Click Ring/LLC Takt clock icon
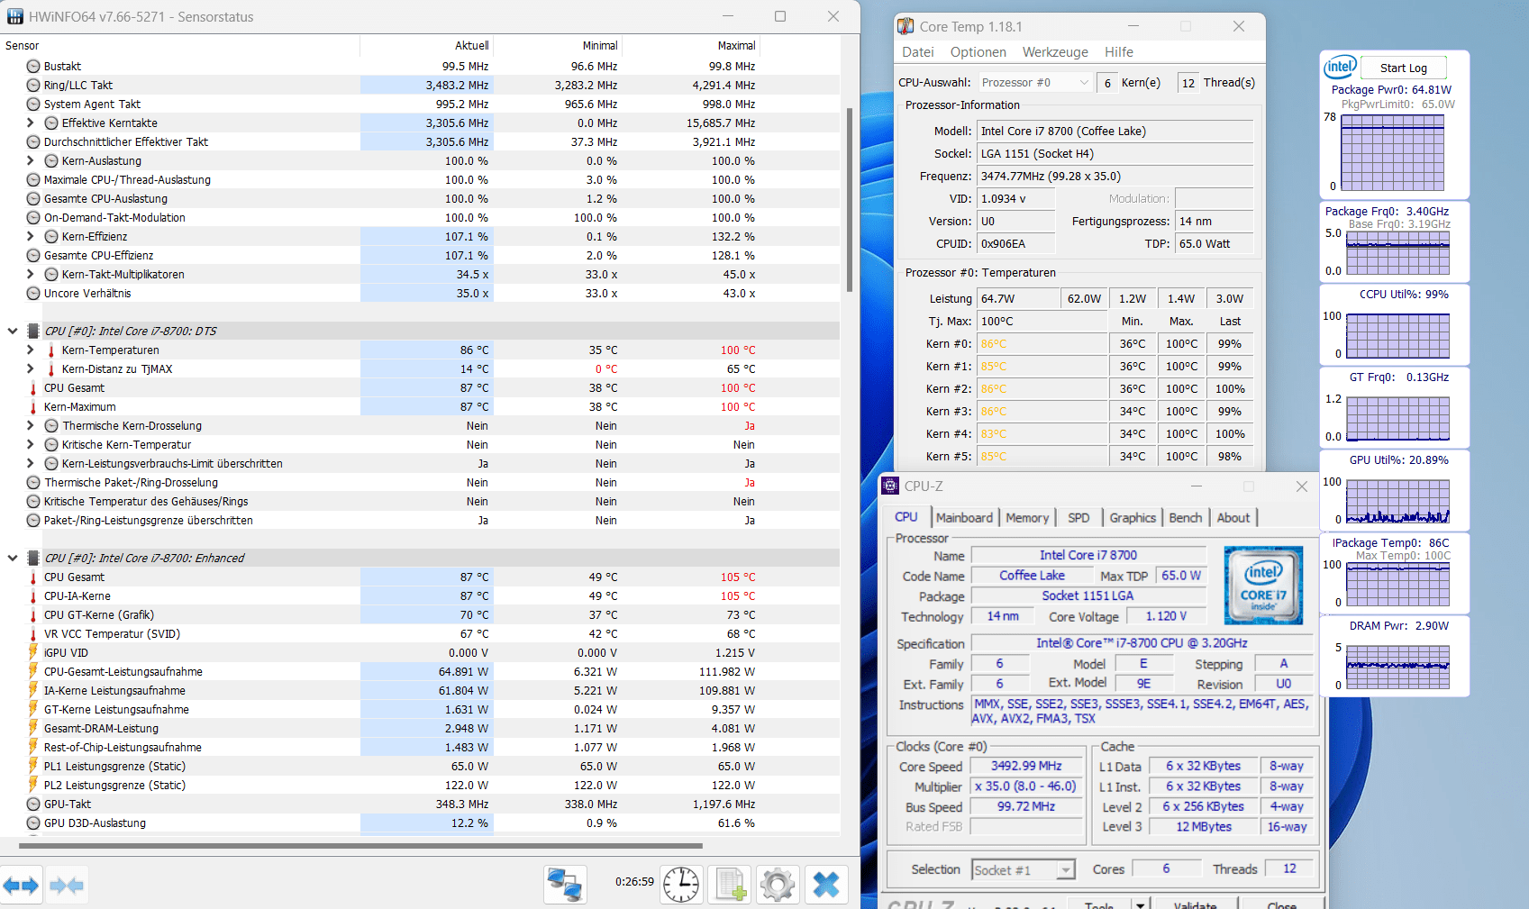The image size is (1529, 909). tap(33, 85)
